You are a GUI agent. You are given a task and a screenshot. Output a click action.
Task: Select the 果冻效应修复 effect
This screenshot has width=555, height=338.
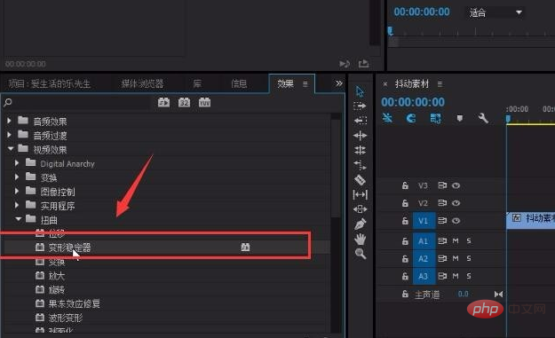75,303
